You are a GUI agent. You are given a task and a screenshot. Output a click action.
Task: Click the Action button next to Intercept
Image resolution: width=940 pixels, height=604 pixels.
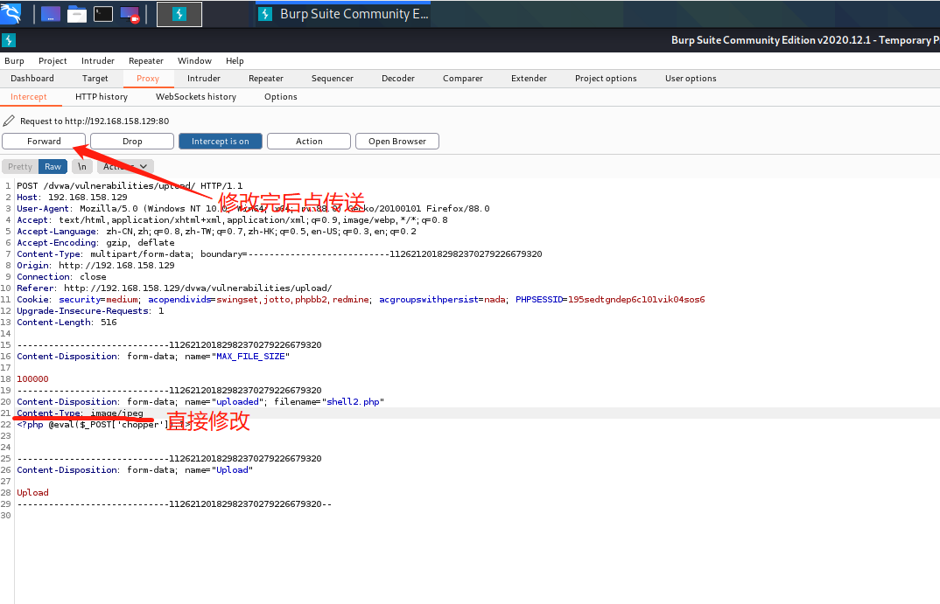pos(309,142)
